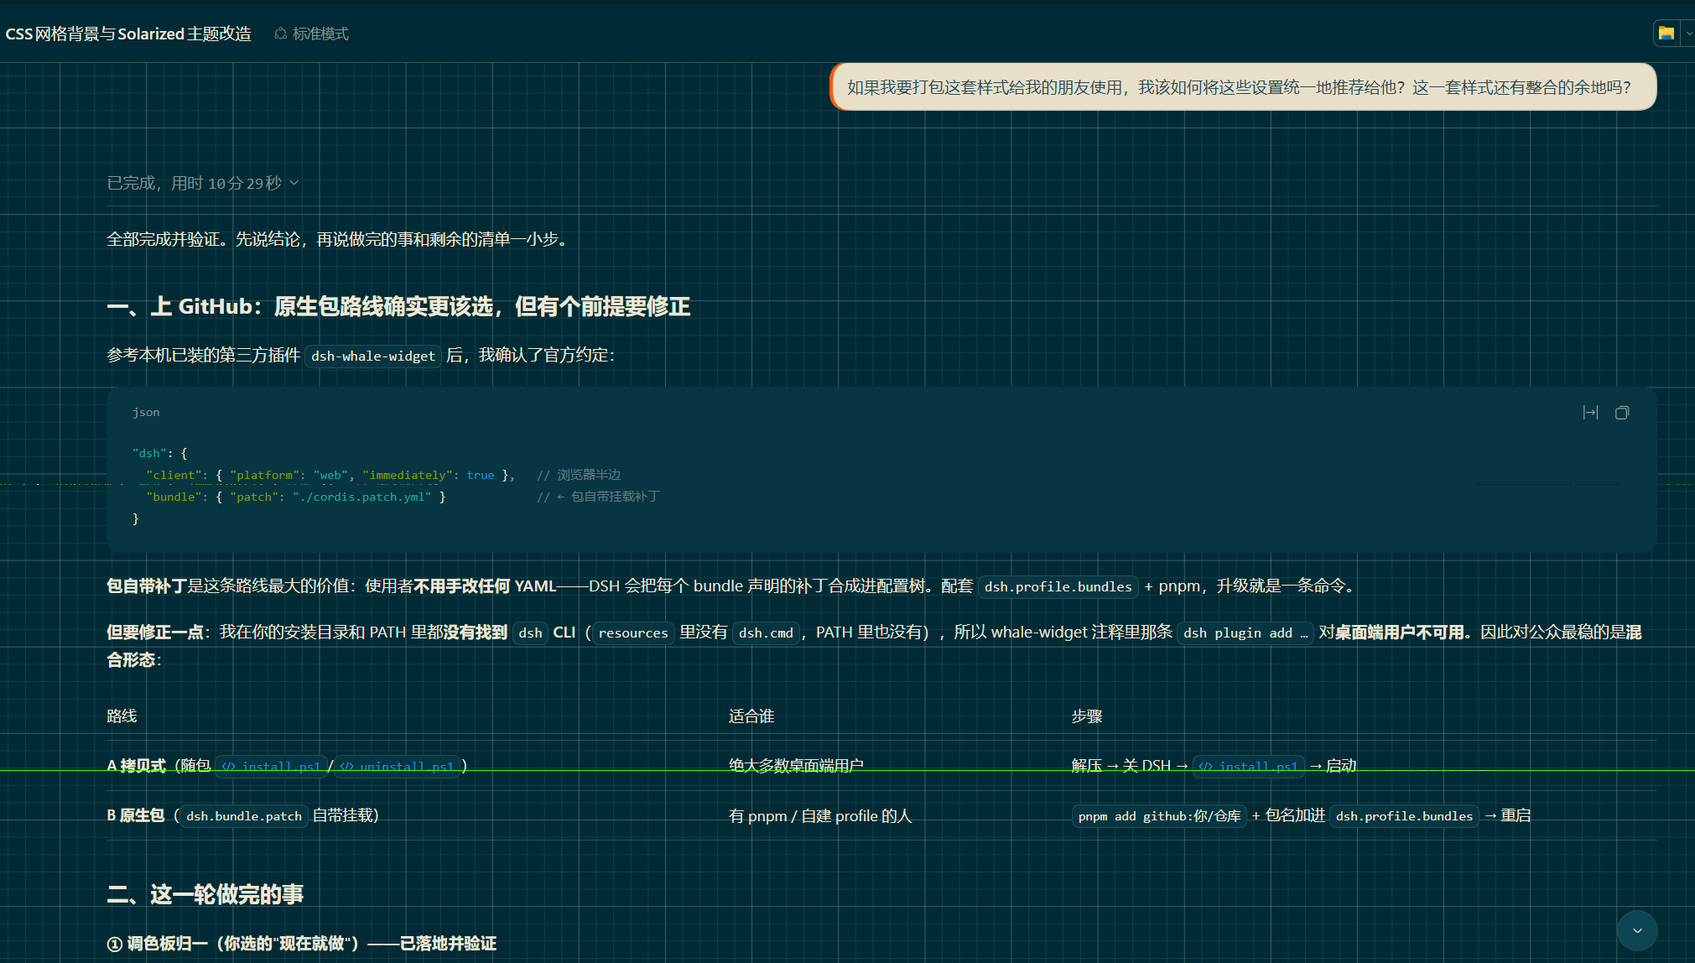Image resolution: width=1695 pixels, height=963 pixels.
Task: Click the dsh.profile.bundles code in paragraph
Action: (1058, 586)
